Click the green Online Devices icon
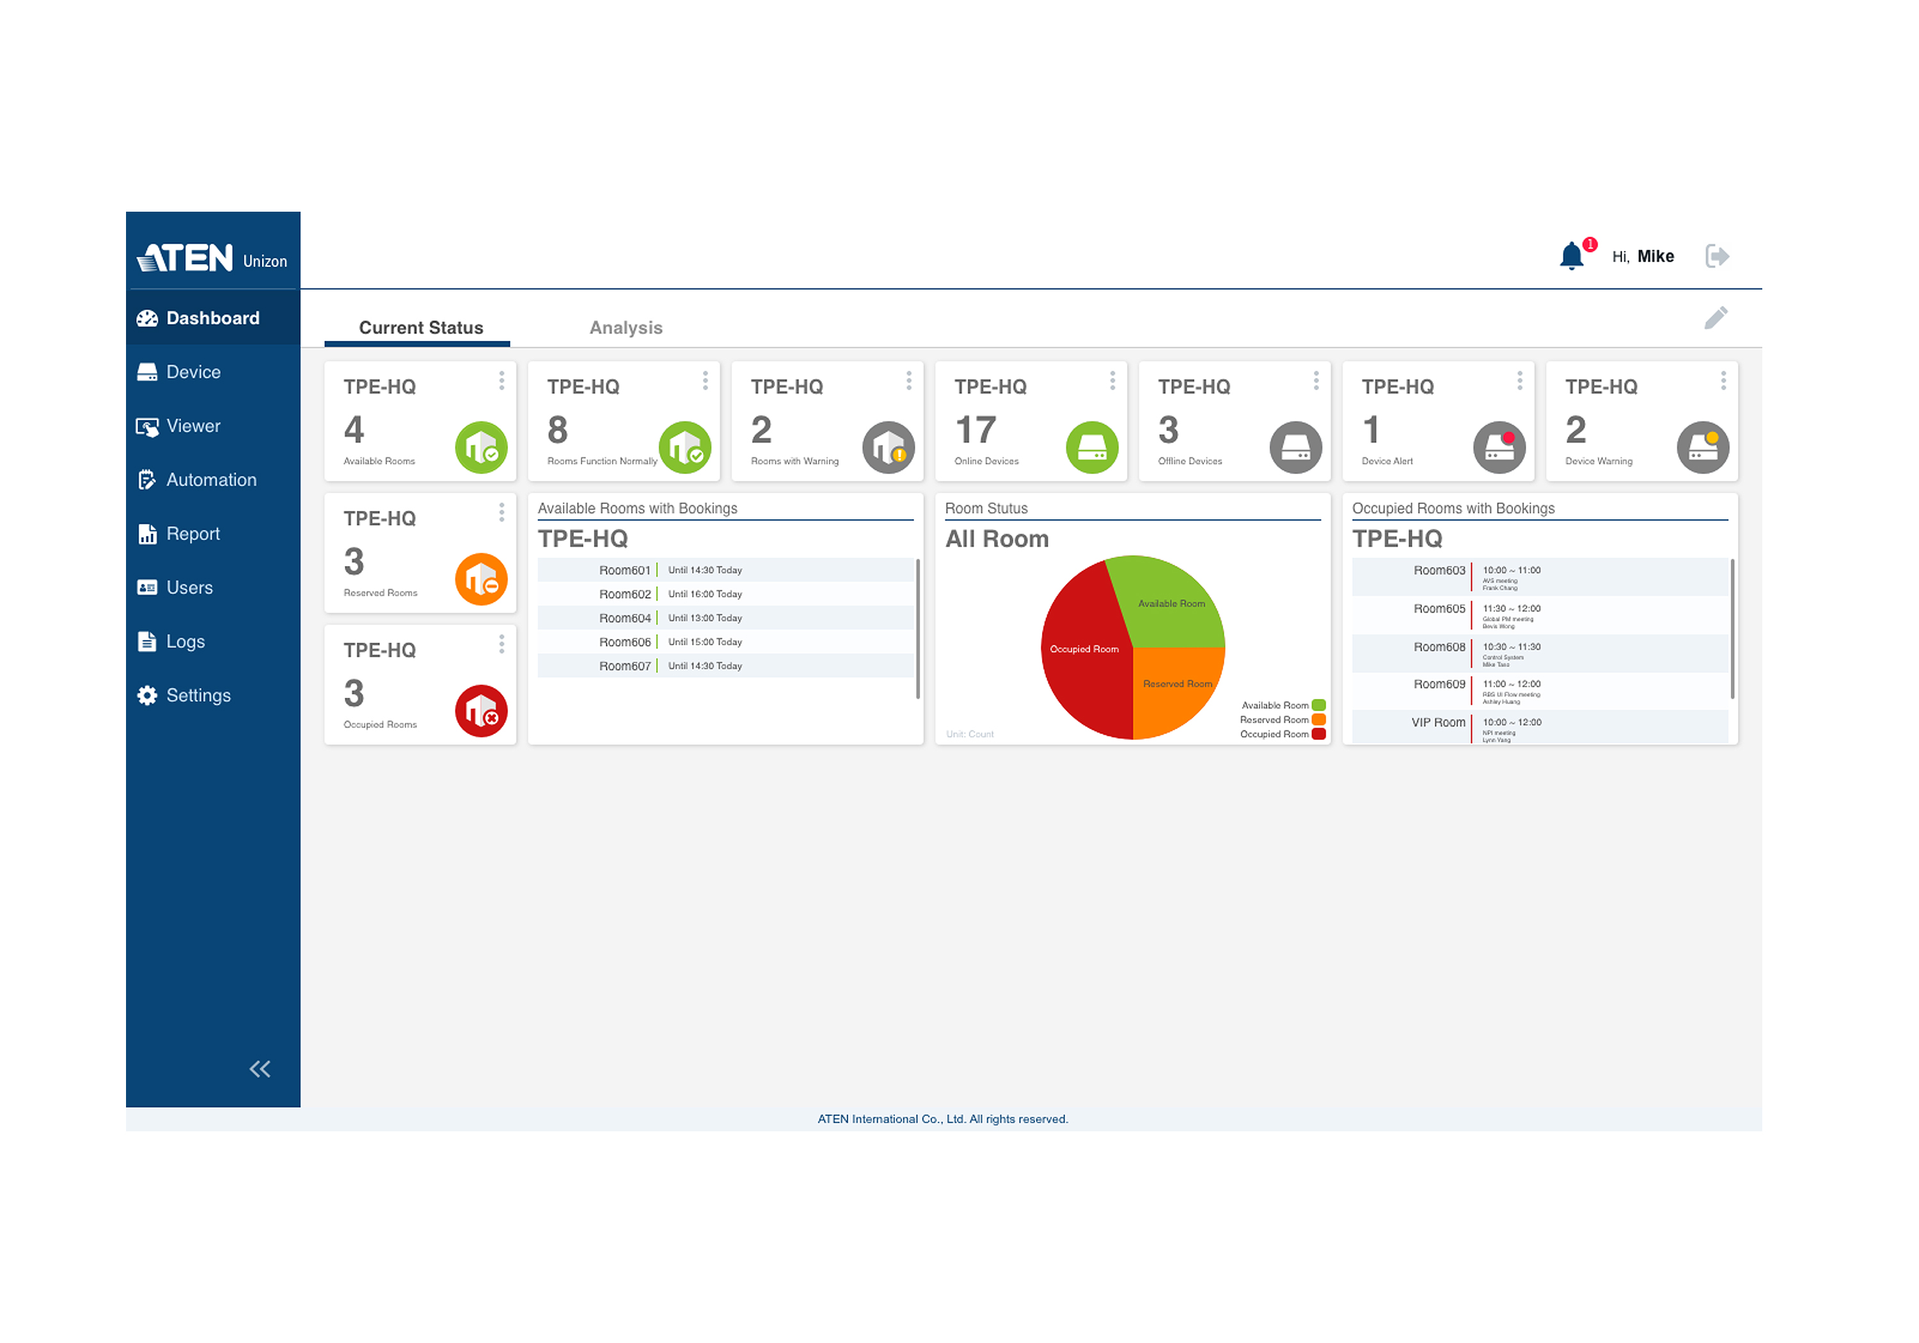Viewport: 1919px width, 1343px height. click(x=1091, y=447)
